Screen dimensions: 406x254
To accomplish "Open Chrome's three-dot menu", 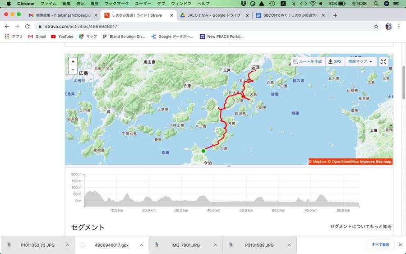I will 399,27.
